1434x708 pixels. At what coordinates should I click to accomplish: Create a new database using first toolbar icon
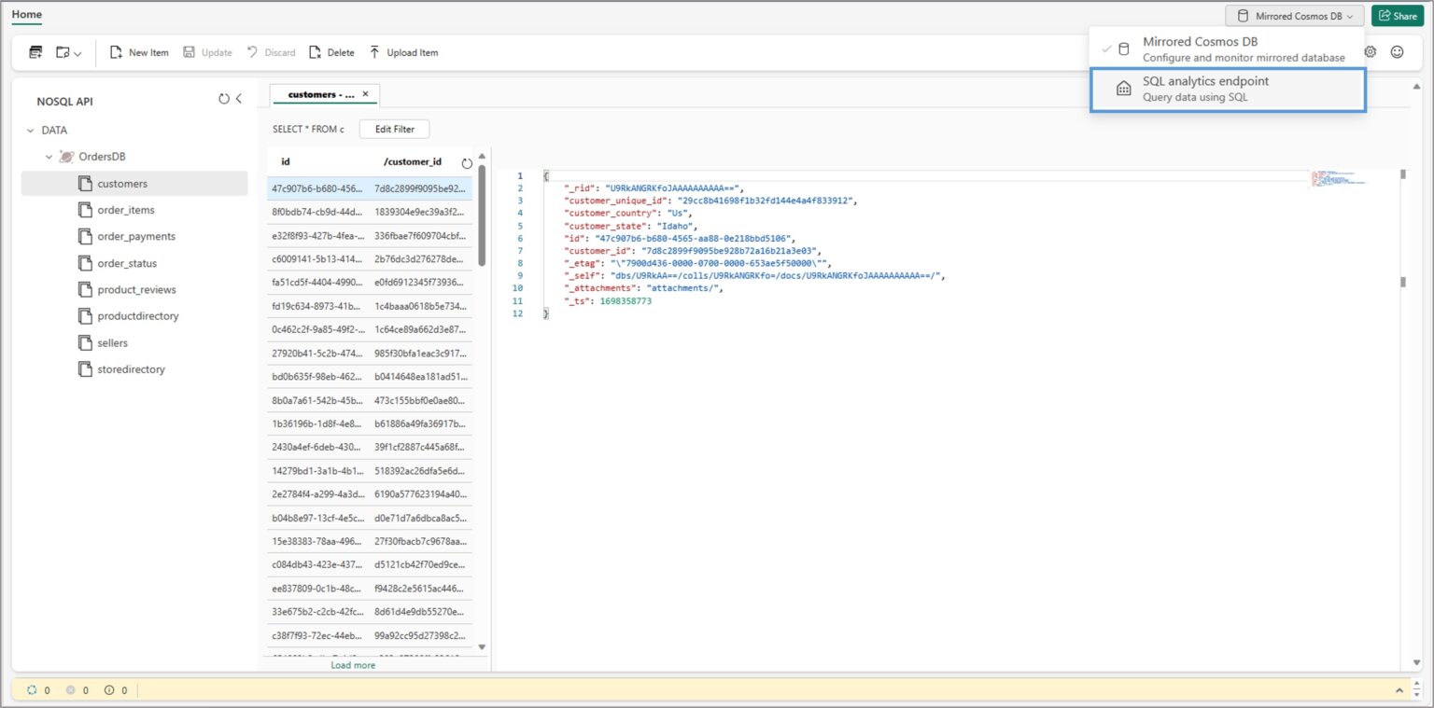[35, 52]
